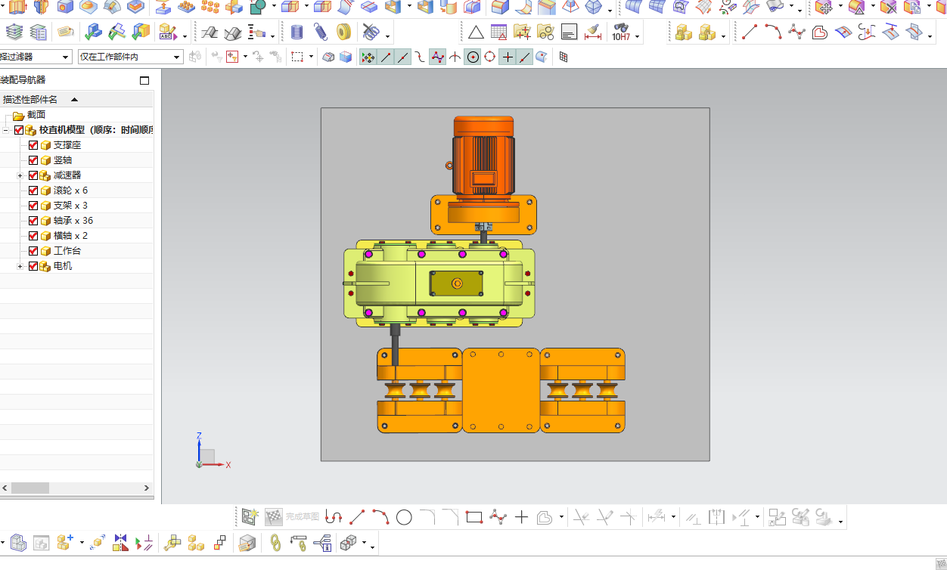Viewport: 947px width, 570px height.
Task: Expand the 减速器 subassembly node
Action: click(x=20, y=175)
